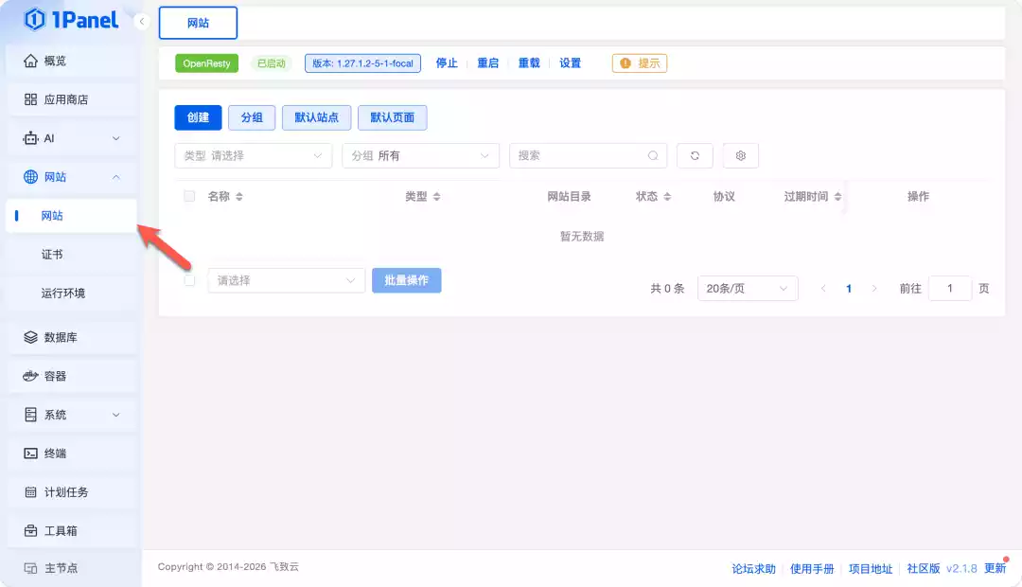Screen dimensions: 1022x587
Task: Check the batch-operation checkbox near 请选择
Action: click(189, 279)
